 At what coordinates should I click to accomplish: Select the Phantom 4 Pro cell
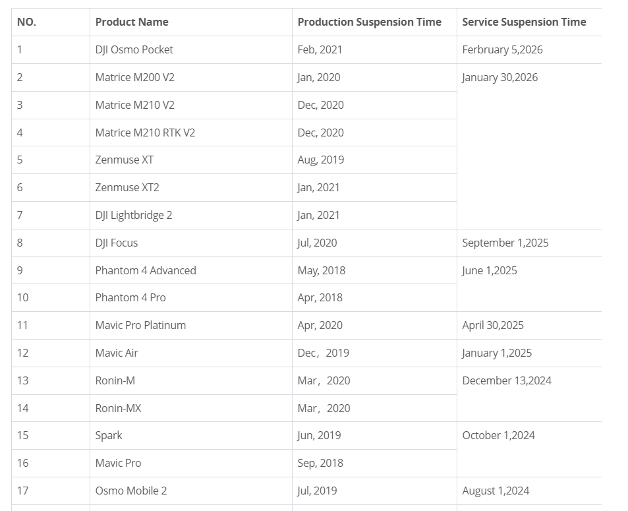click(x=130, y=297)
